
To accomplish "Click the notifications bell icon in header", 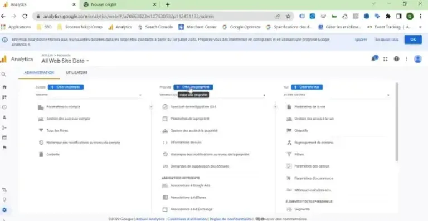I will (x=374, y=58).
